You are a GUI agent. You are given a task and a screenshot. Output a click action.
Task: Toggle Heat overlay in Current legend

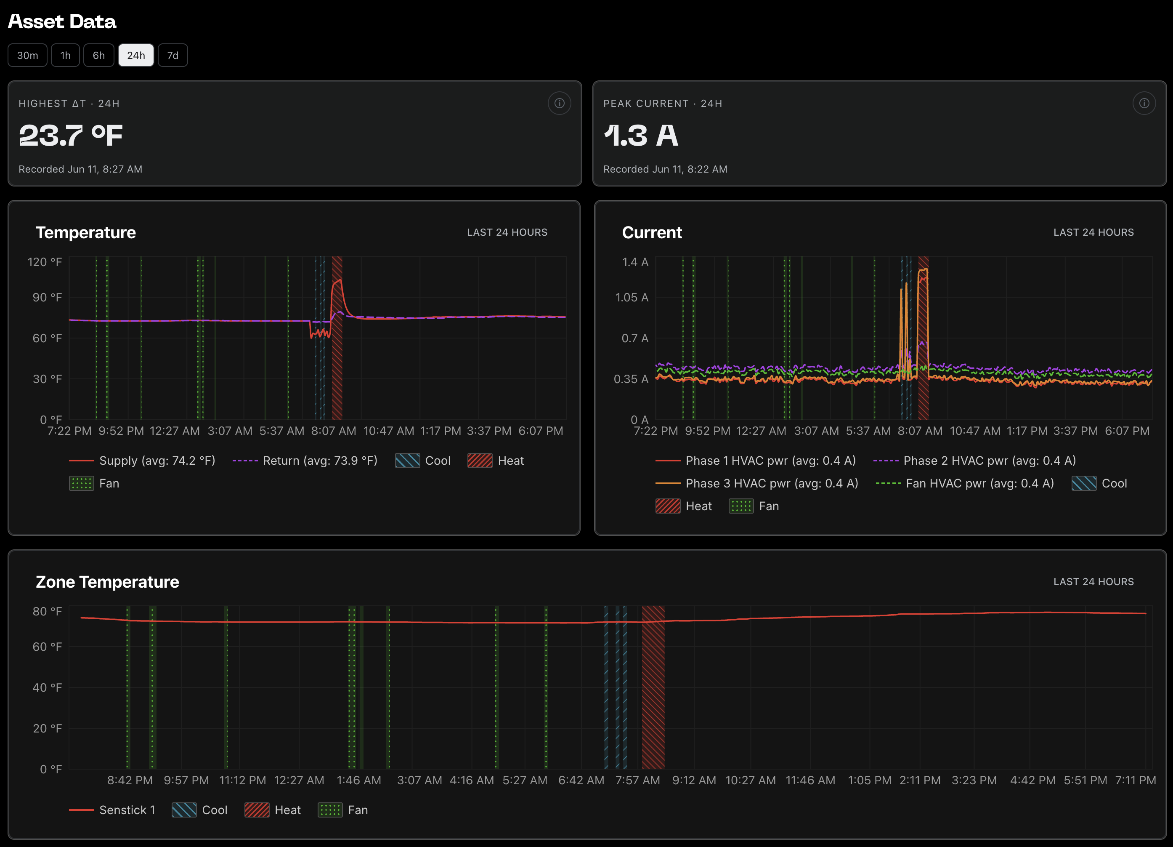[683, 506]
